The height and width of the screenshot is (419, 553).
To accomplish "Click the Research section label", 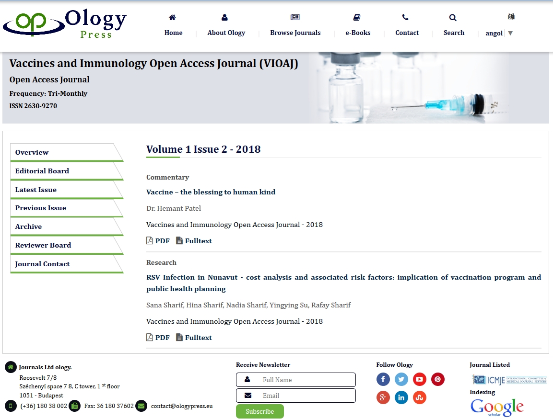I will click(x=161, y=262).
